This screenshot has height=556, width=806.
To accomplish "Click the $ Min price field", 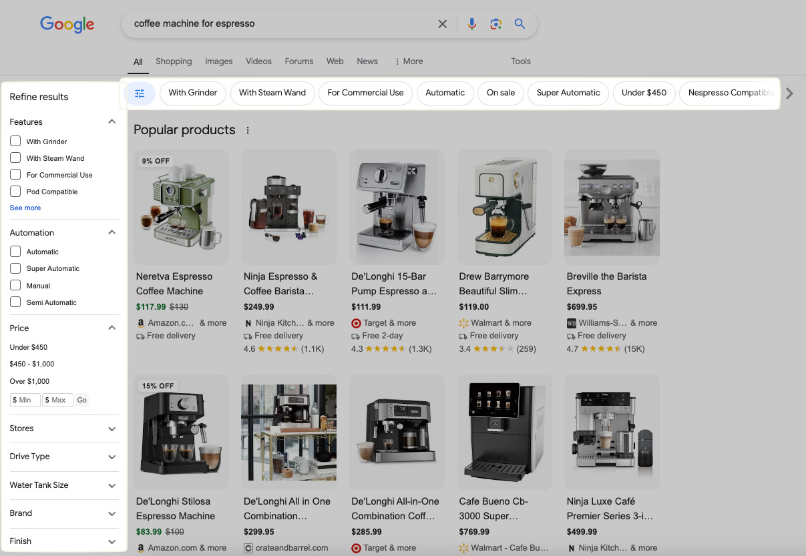I will pyautogui.click(x=25, y=400).
